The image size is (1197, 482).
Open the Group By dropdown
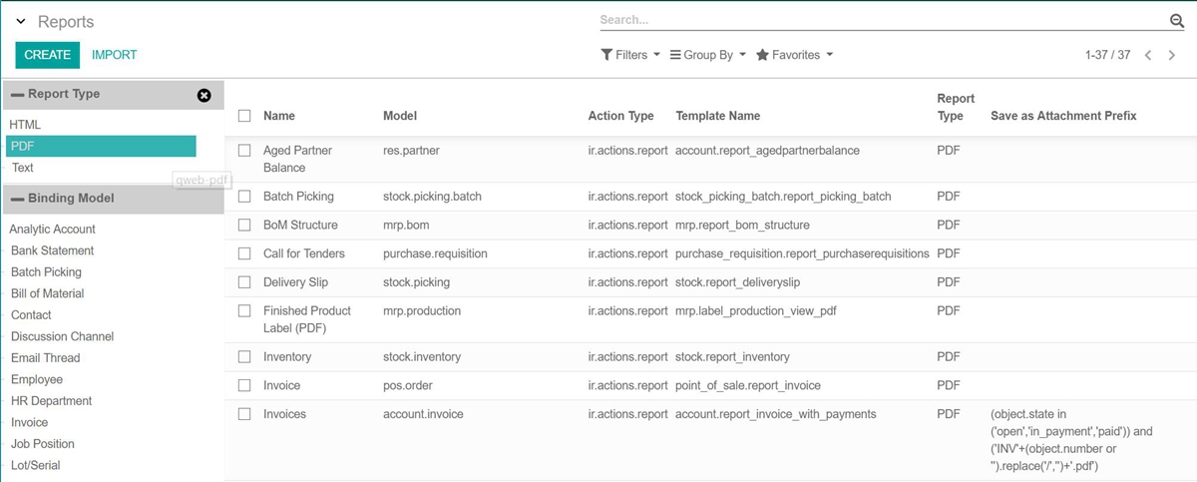coord(707,55)
